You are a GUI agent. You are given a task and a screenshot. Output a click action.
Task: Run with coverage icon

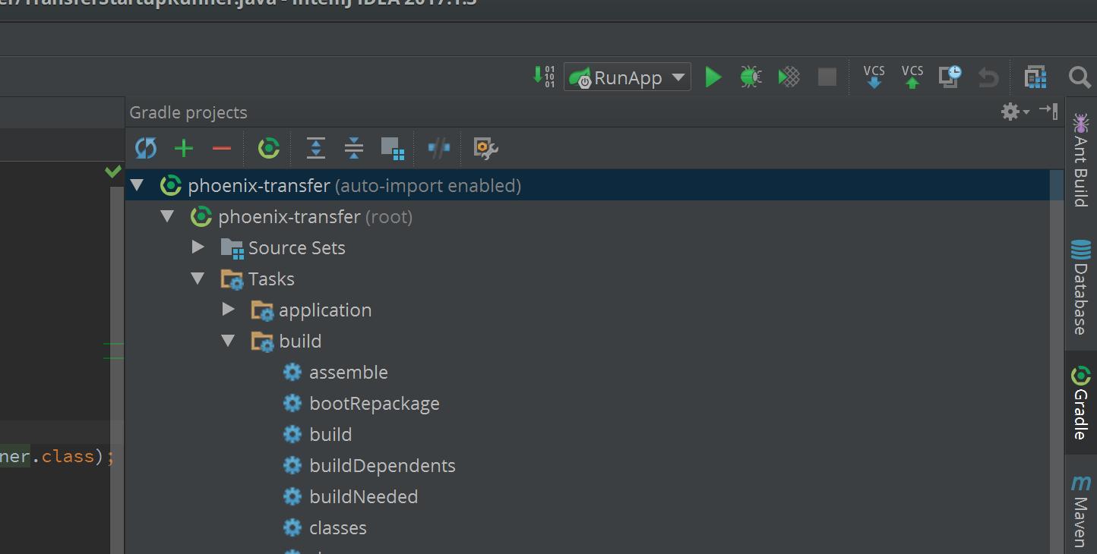[x=789, y=77]
